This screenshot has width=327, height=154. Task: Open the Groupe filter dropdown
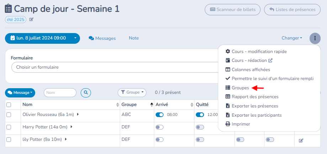click(132, 92)
